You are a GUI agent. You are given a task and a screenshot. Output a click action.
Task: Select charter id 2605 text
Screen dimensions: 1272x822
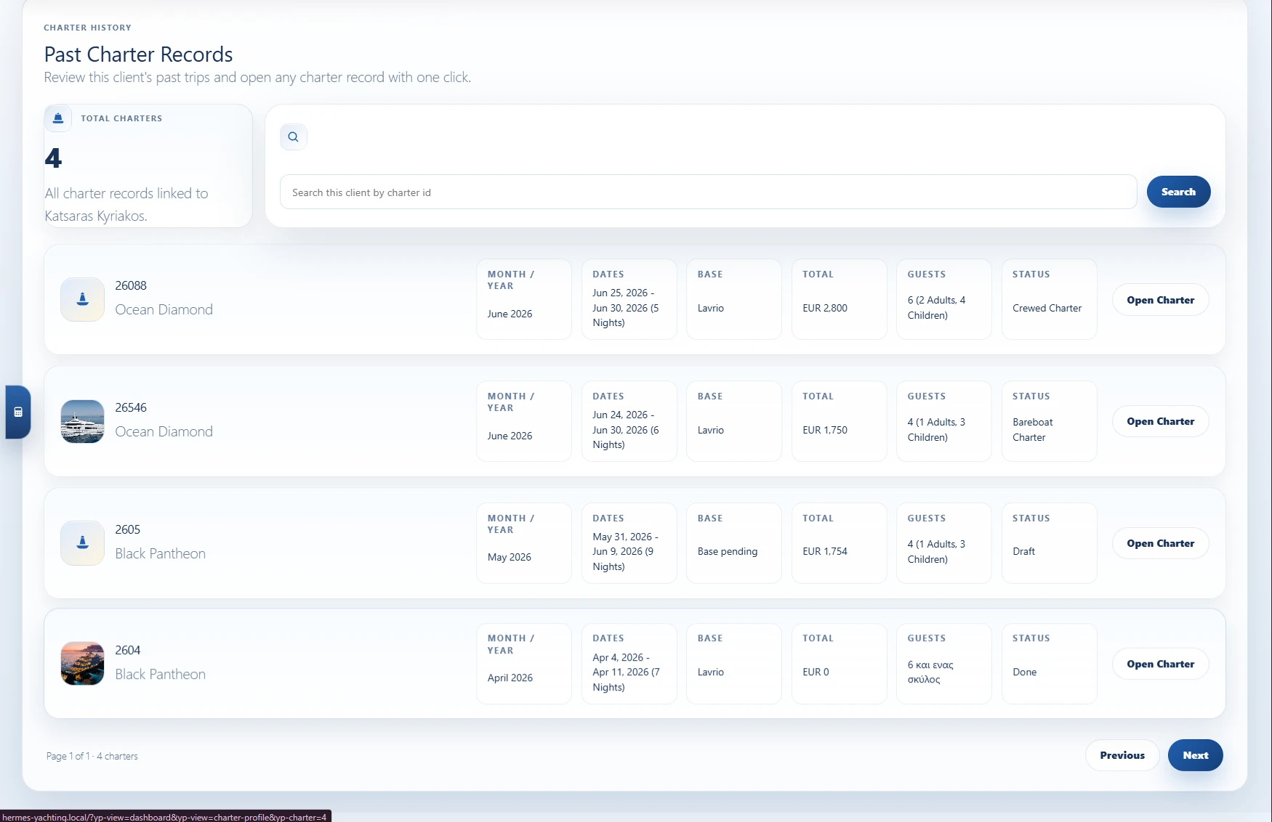(128, 530)
